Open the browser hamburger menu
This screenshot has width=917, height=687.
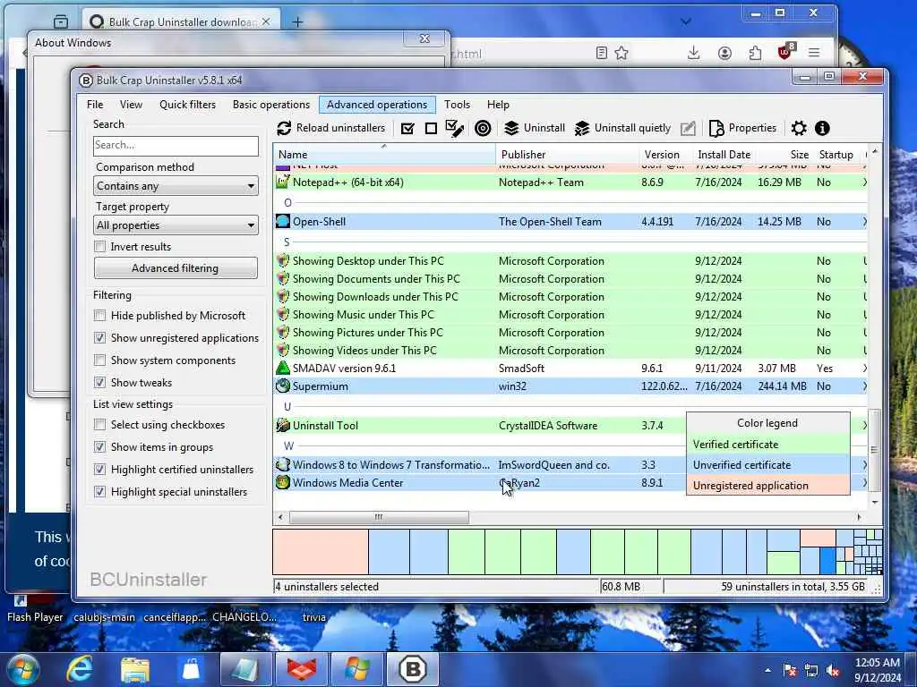(814, 53)
